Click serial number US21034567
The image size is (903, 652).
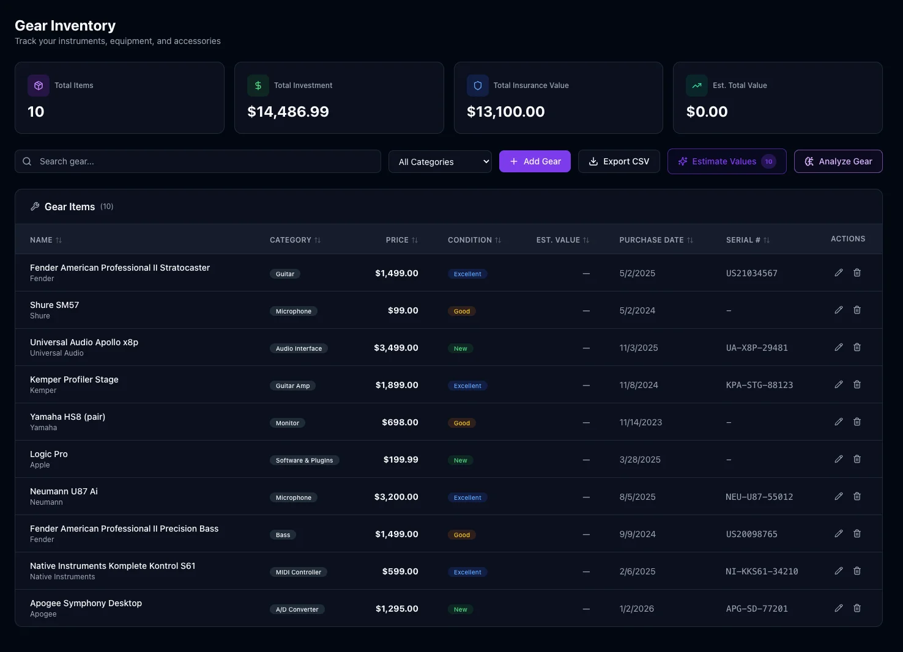(x=752, y=273)
